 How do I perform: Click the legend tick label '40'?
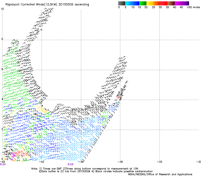(x=174, y=7)
